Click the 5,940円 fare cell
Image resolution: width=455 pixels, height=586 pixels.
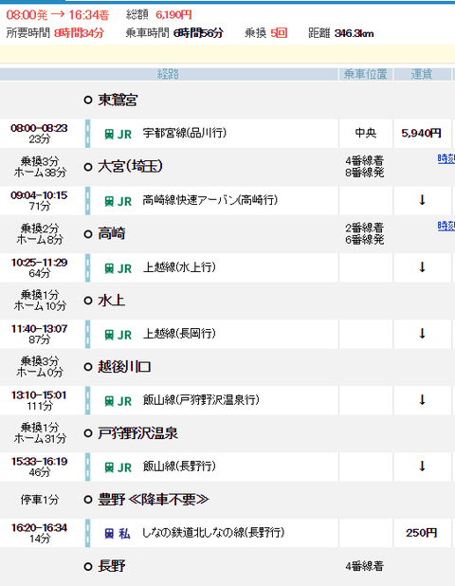422,134
